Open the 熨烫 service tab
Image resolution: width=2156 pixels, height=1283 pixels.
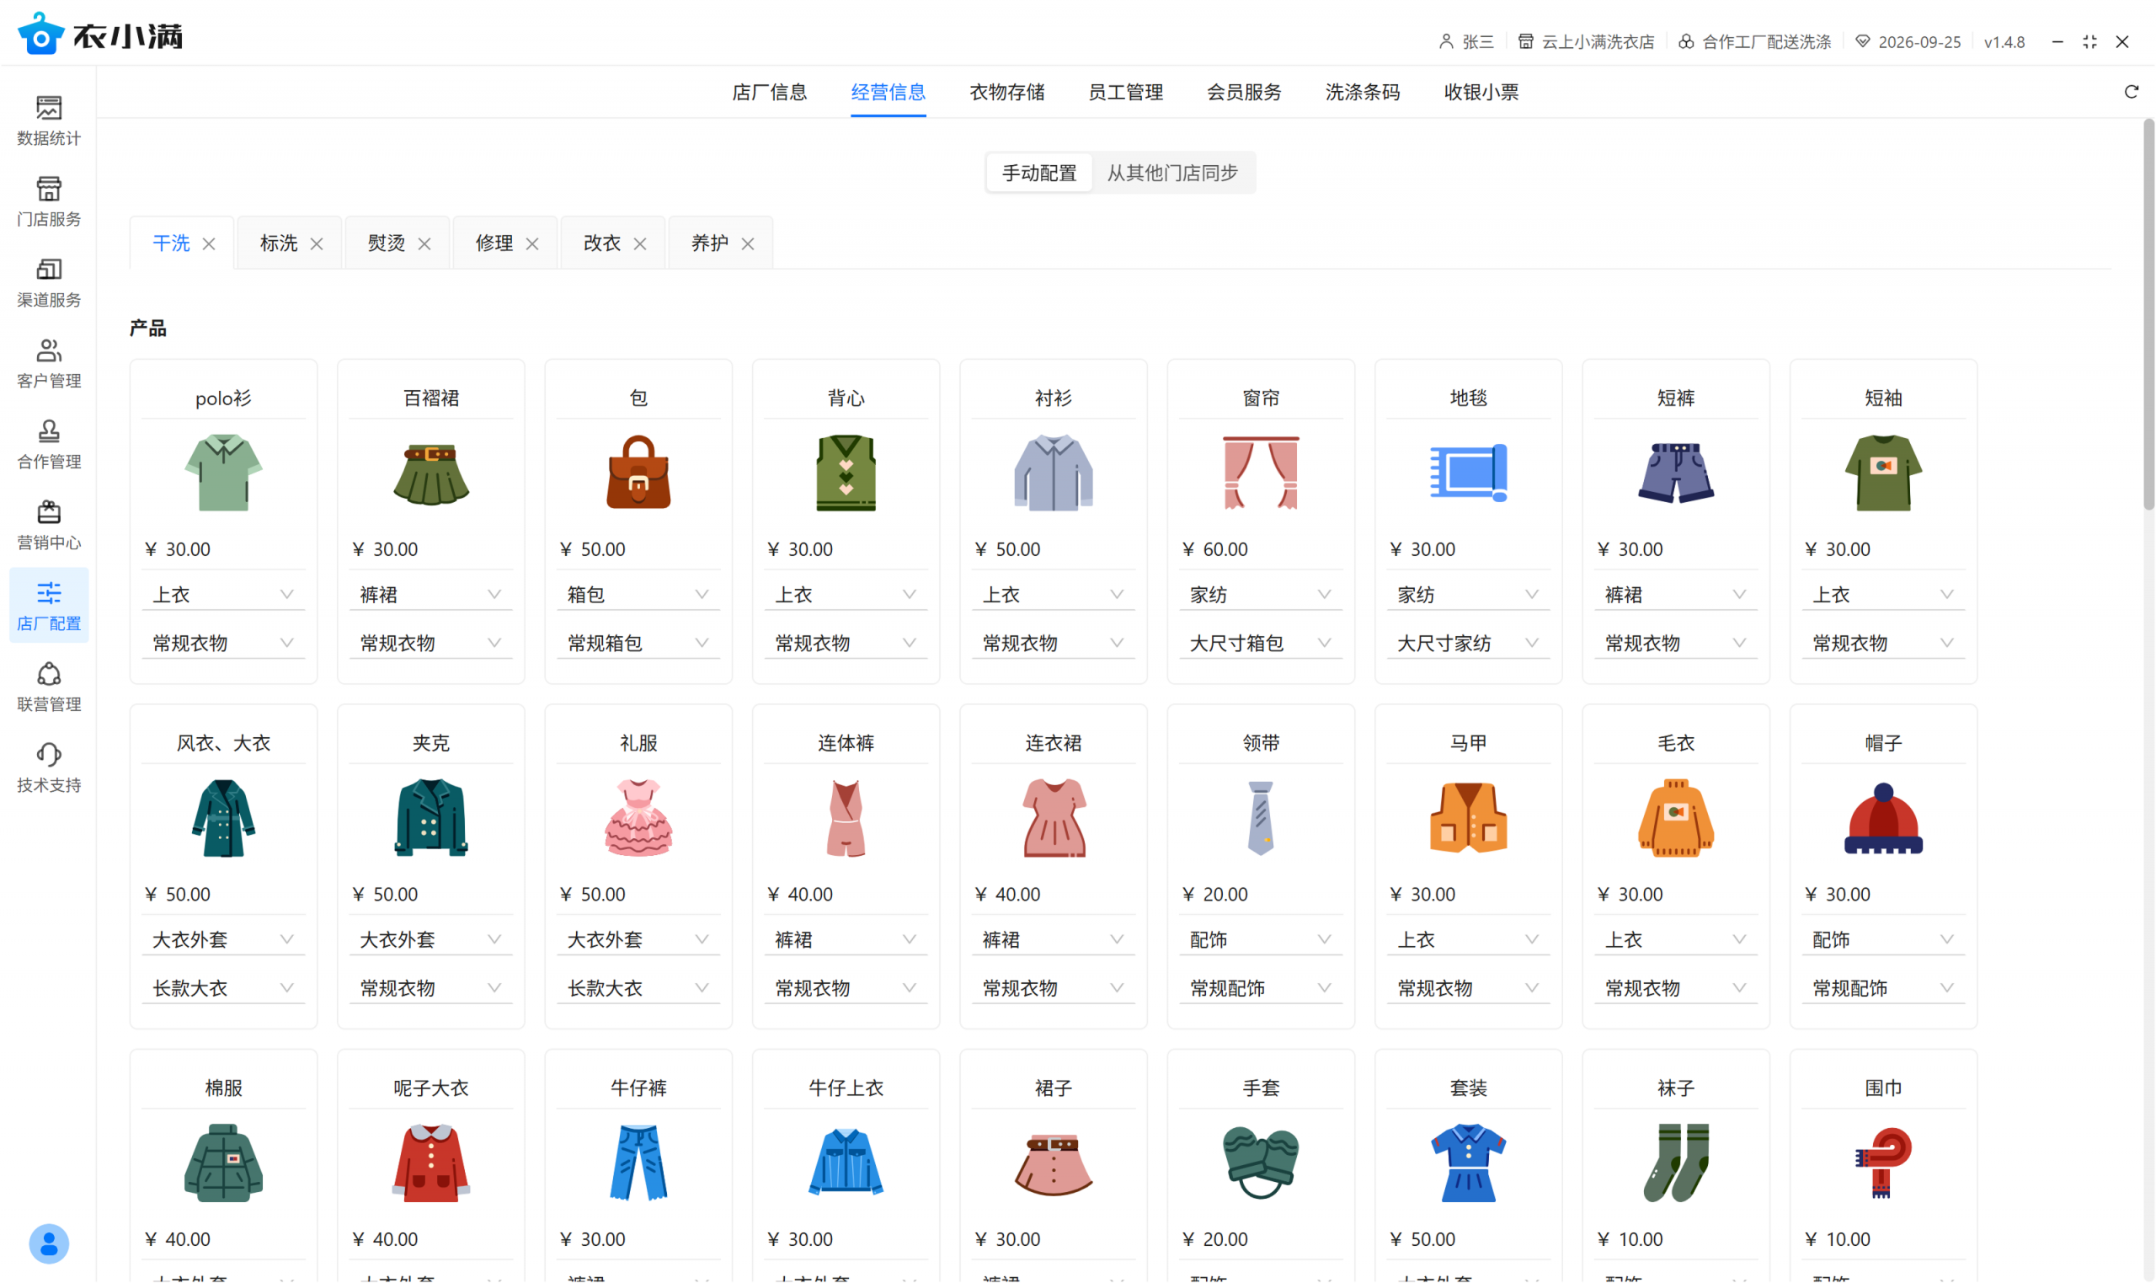pos(387,243)
